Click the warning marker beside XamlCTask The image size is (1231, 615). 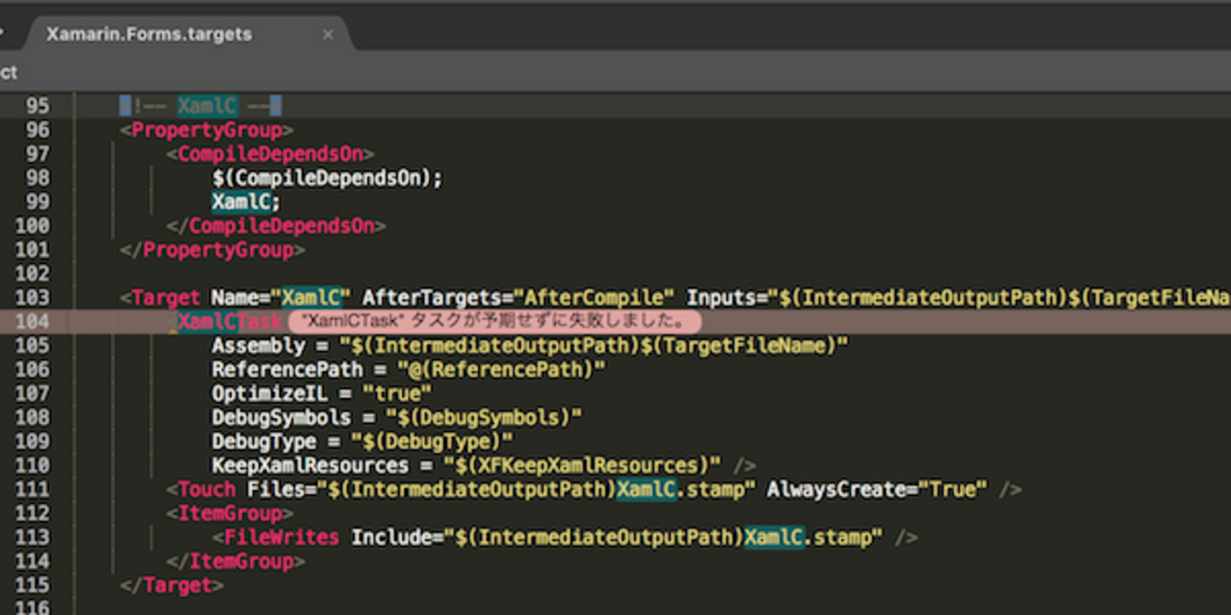click(x=173, y=325)
